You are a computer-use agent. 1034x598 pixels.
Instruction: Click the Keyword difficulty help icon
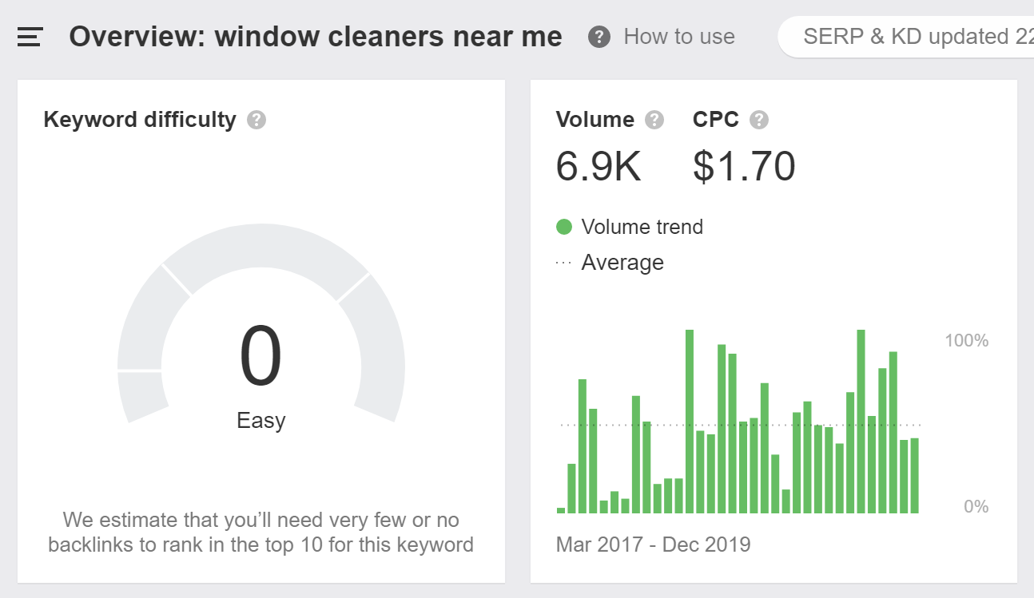(x=256, y=120)
